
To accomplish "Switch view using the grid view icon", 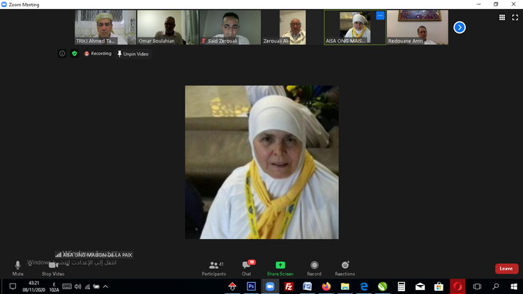I will click(502, 17).
